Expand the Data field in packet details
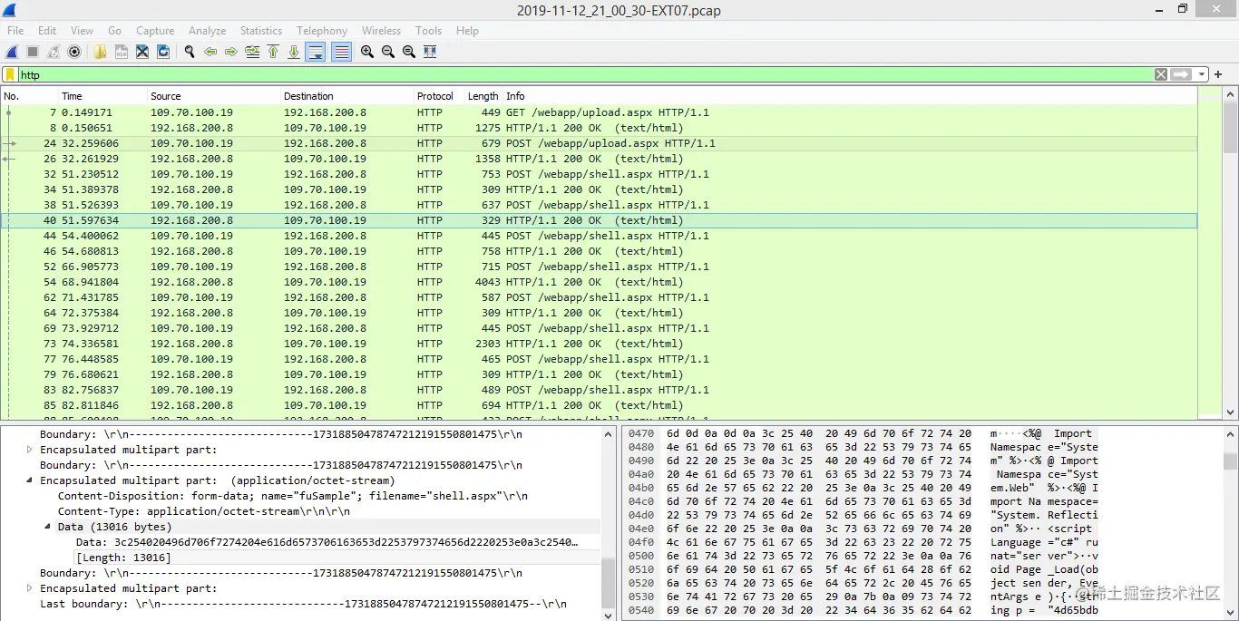 coord(47,526)
